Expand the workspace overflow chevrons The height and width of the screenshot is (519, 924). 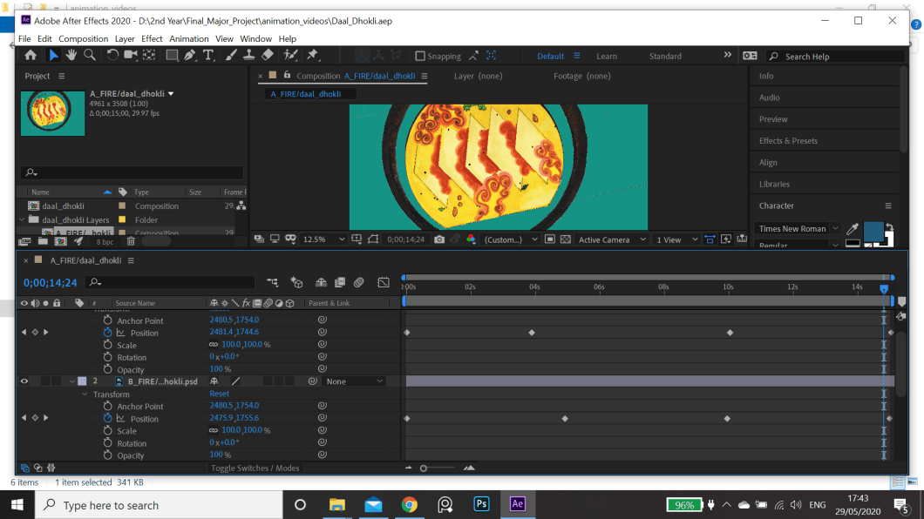click(728, 55)
